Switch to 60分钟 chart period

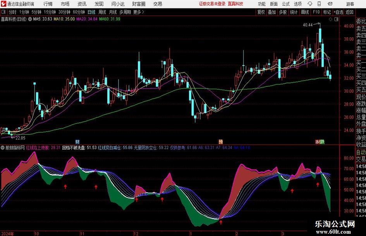[79, 12]
